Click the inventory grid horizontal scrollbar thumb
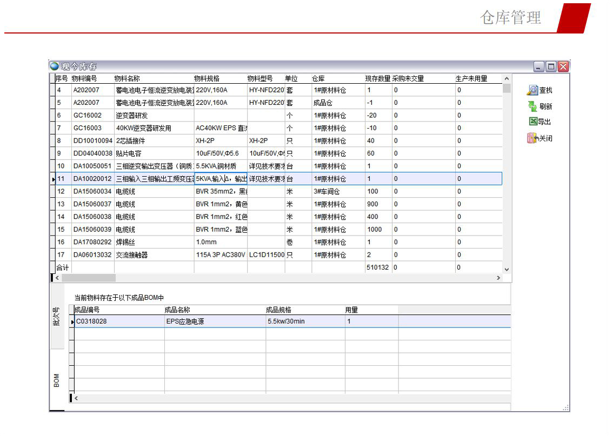Viewport: 612px width, 436px height. pyautogui.click(x=89, y=278)
